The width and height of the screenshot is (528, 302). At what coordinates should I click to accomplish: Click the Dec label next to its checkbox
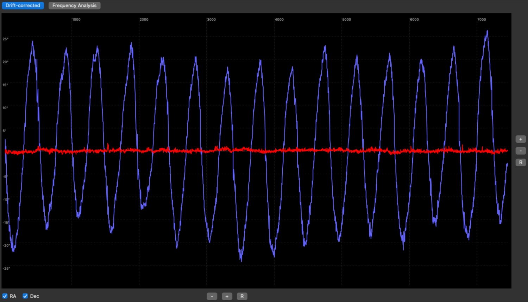[x=34, y=296]
